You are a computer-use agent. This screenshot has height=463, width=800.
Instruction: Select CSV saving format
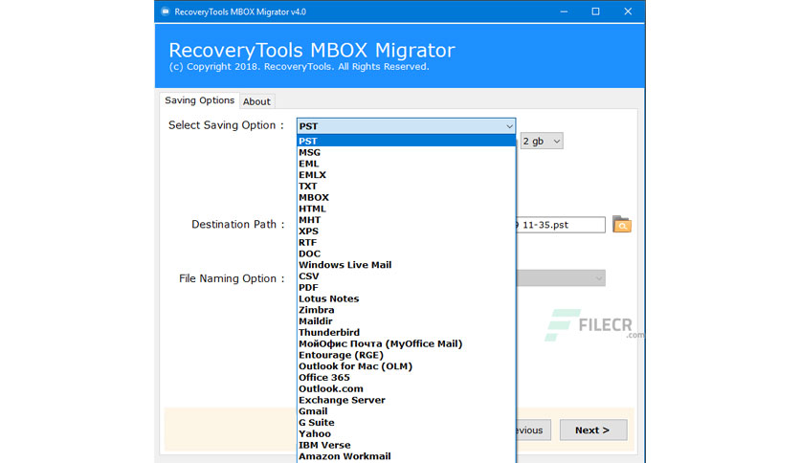(x=406, y=276)
